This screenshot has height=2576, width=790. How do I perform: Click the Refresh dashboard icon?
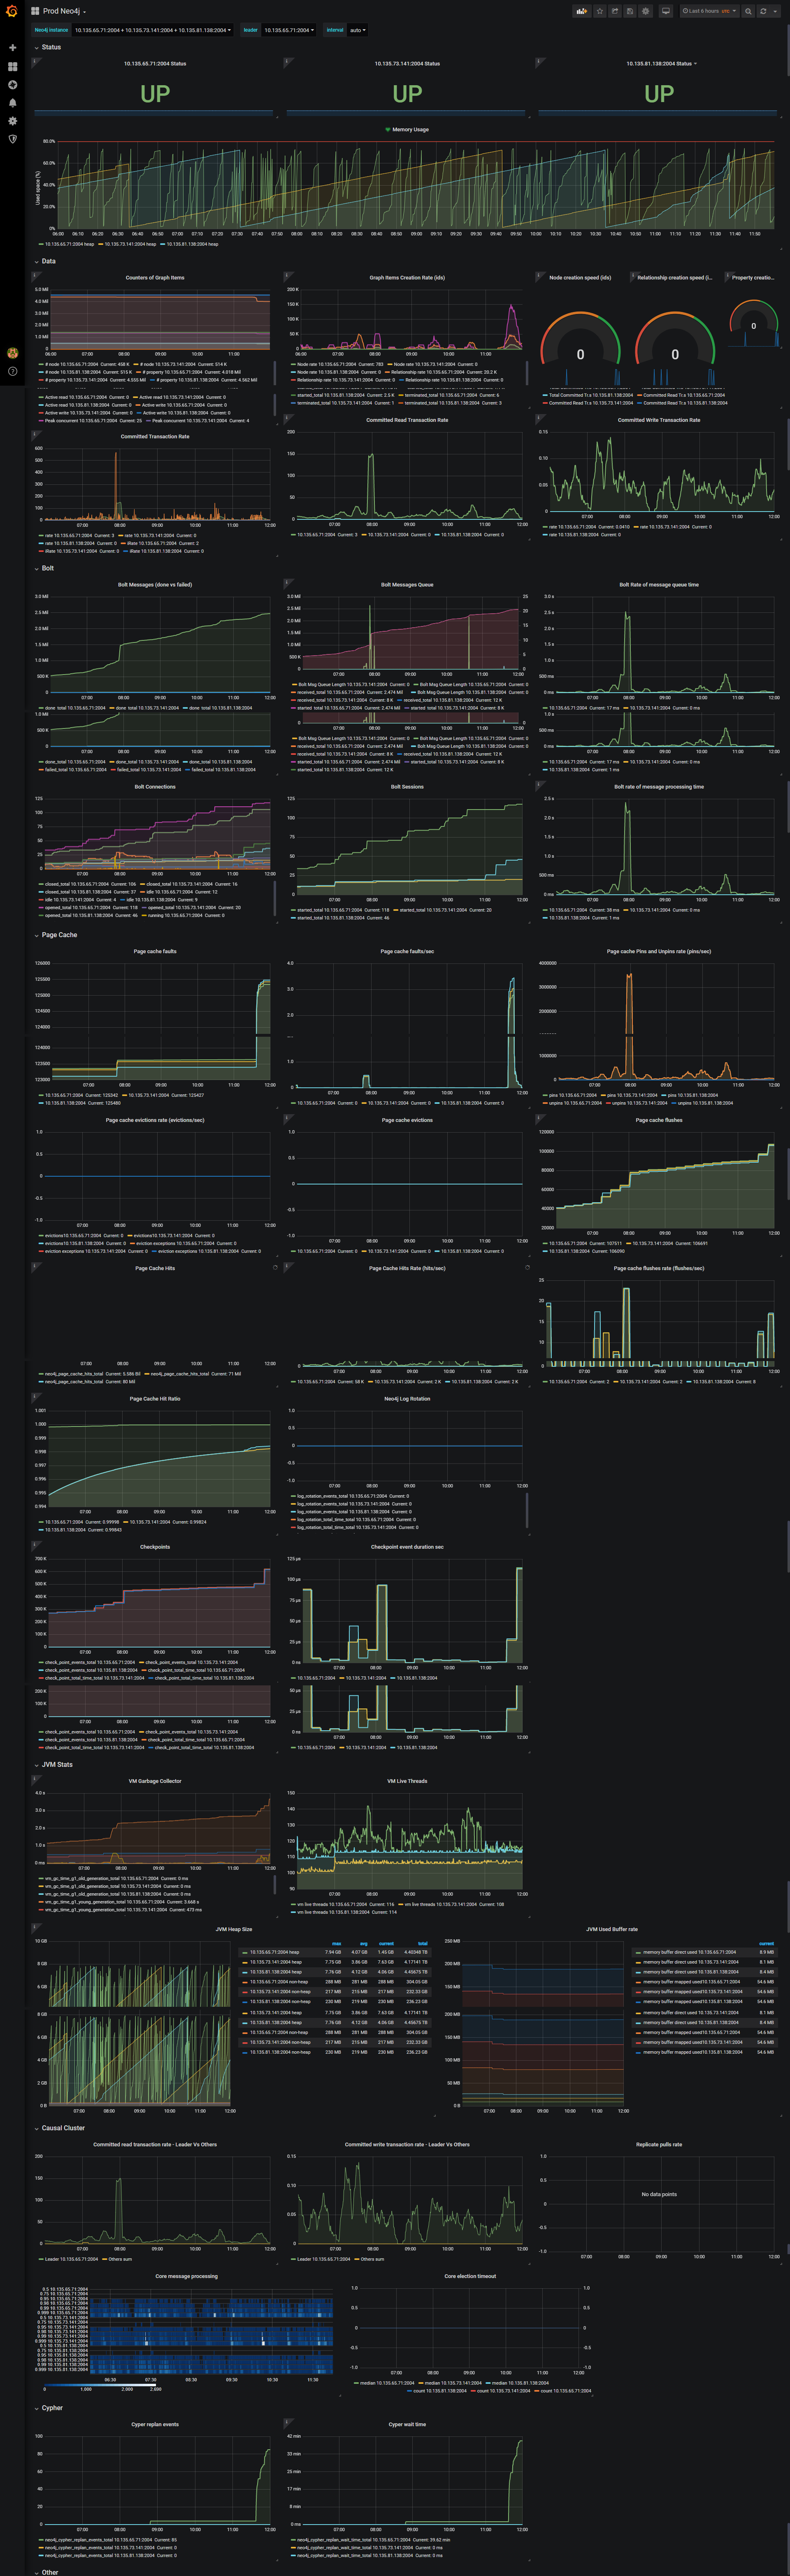[763, 11]
